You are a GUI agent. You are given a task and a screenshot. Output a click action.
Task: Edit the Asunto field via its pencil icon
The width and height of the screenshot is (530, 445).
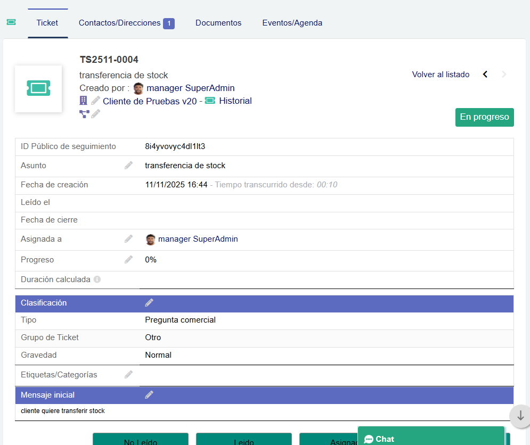click(x=128, y=165)
